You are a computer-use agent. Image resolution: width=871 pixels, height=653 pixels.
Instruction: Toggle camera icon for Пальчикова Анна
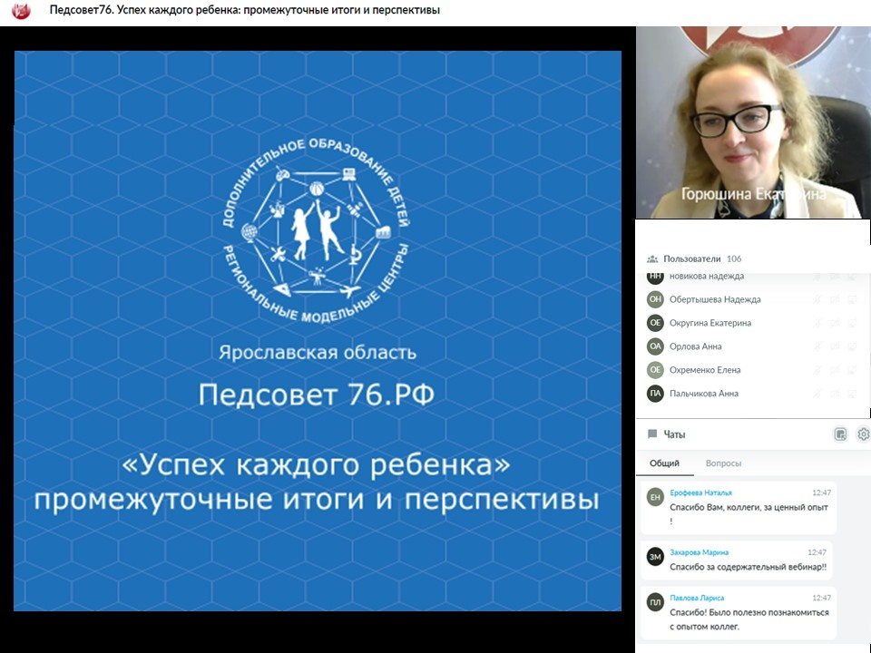point(835,393)
